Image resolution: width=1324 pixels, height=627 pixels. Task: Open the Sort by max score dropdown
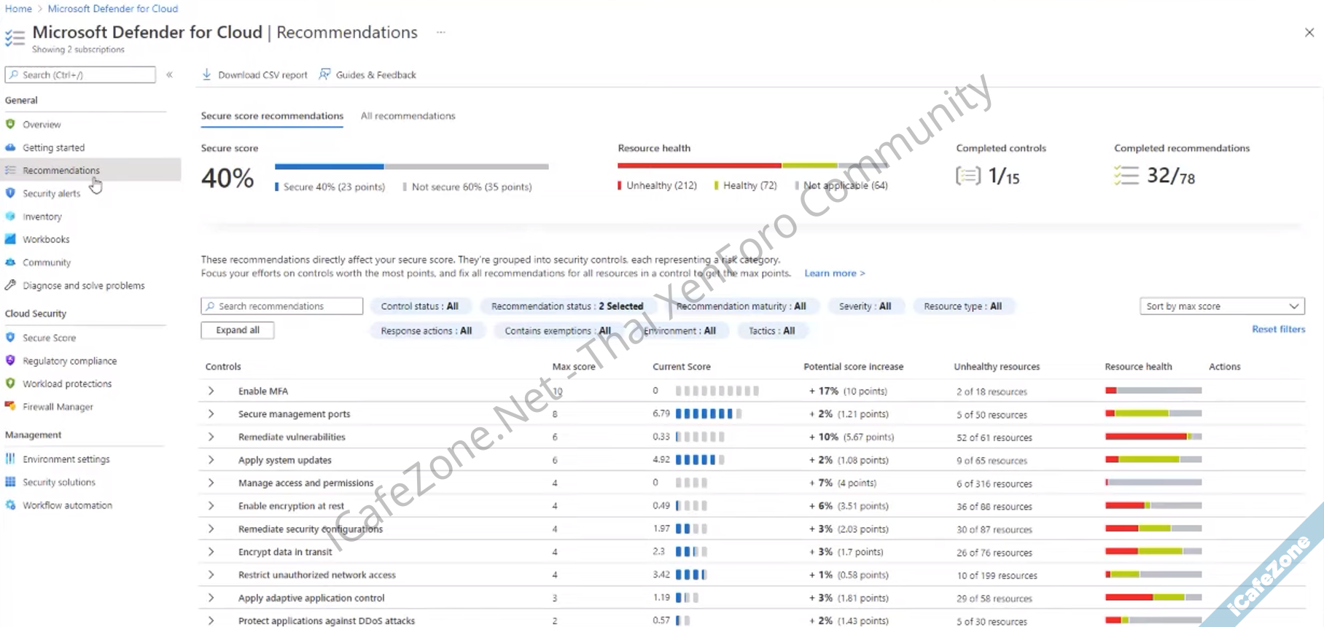pyautogui.click(x=1222, y=306)
